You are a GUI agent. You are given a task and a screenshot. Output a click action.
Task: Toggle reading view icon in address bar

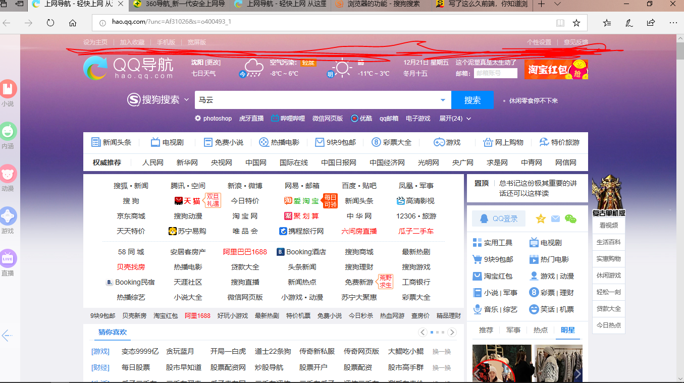coord(560,23)
